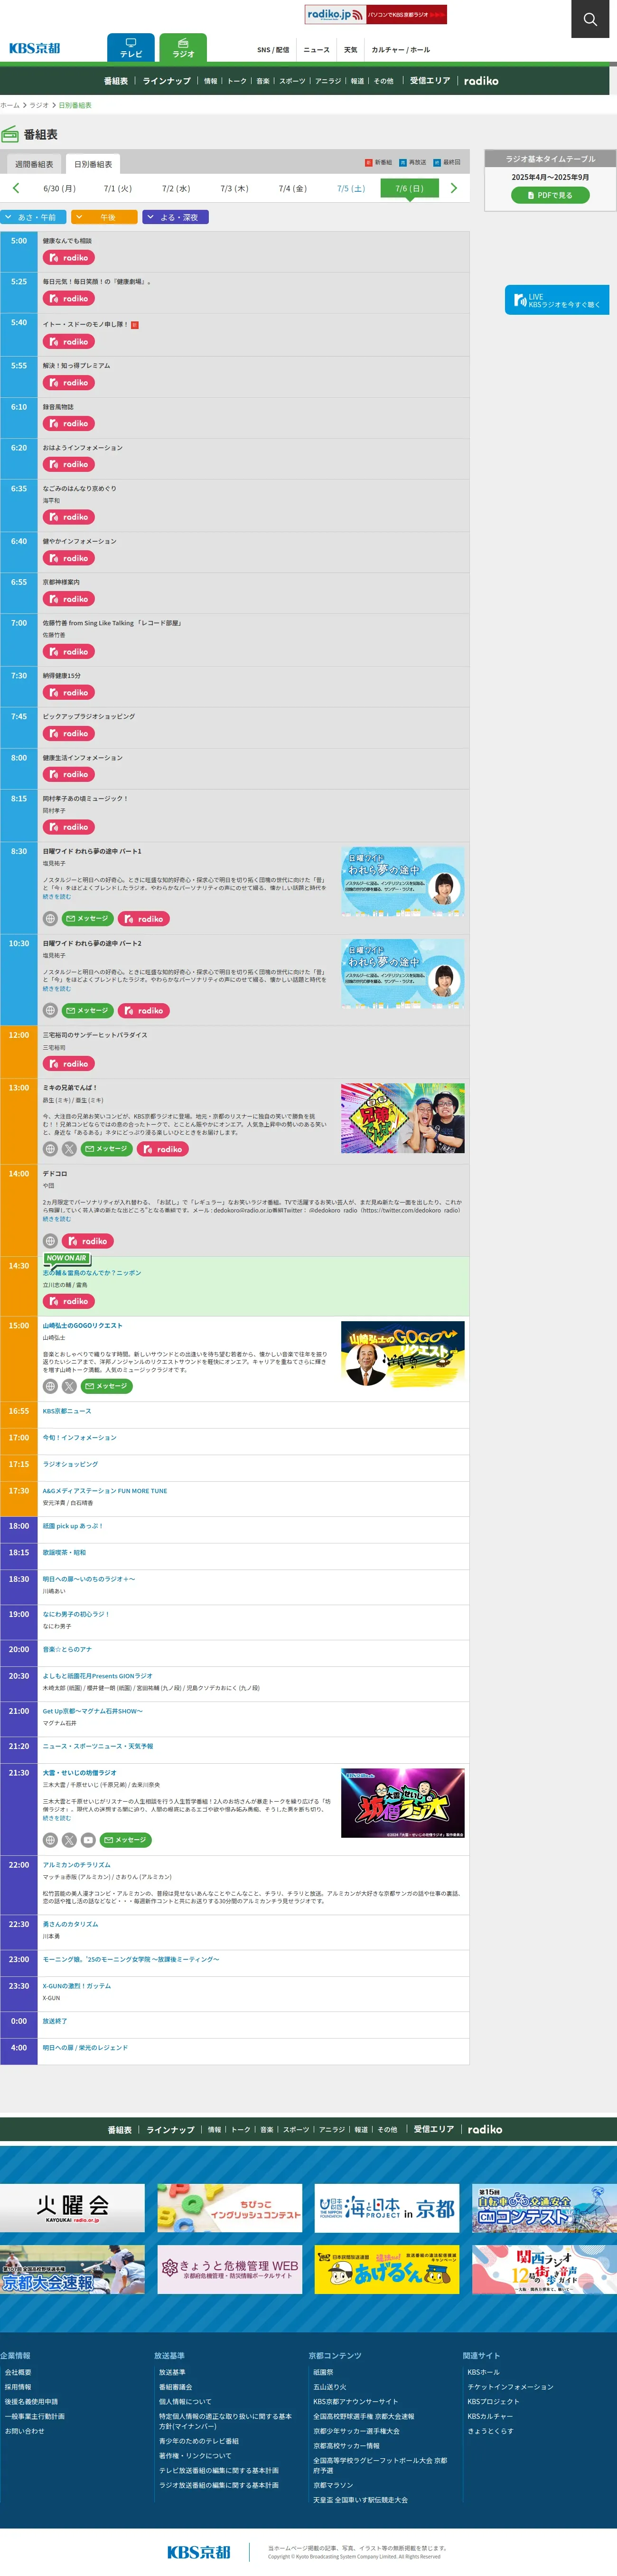
Task: Open radiko for 14:30 now-on-air program
Action: coord(68,1301)
